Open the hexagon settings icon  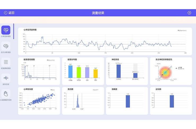(x=189, y=13)
